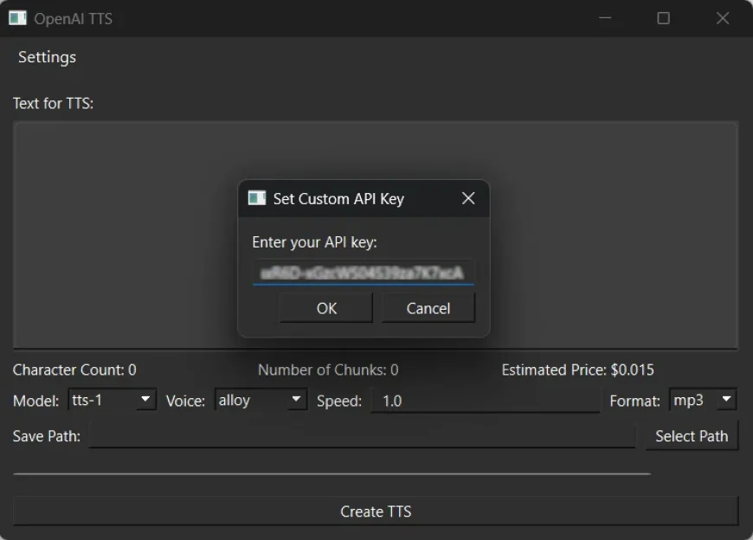The height and width of the screenshot is (540, 753).
Task: Click the Create TTS button
Action: [x=376, y=511]
